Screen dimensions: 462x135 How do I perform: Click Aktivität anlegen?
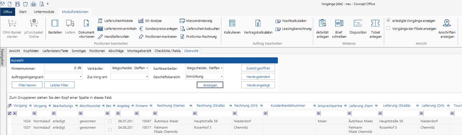tap(323, 29)
